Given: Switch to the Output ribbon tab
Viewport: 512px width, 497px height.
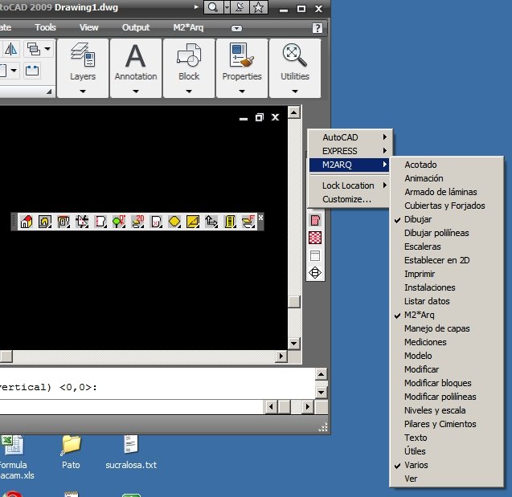Looking at the screenshot, I should (136, 27).
